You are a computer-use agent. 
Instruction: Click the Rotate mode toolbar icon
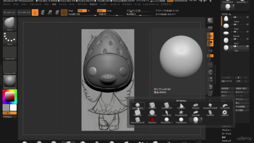[57, 12]
